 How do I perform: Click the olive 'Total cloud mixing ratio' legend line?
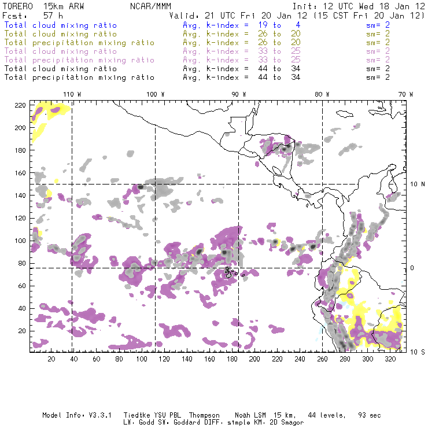click(x=60, y=34)
